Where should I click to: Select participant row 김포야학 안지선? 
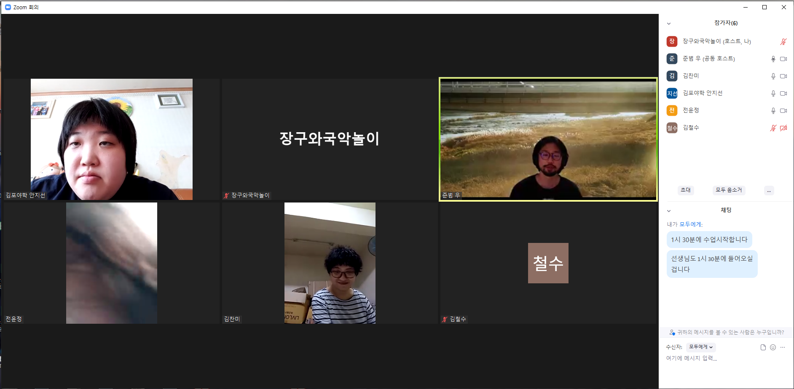[727, 93]
